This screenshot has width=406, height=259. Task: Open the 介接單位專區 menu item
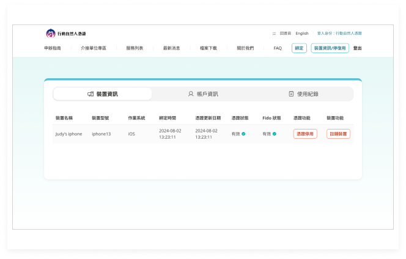tap(94, 48)
